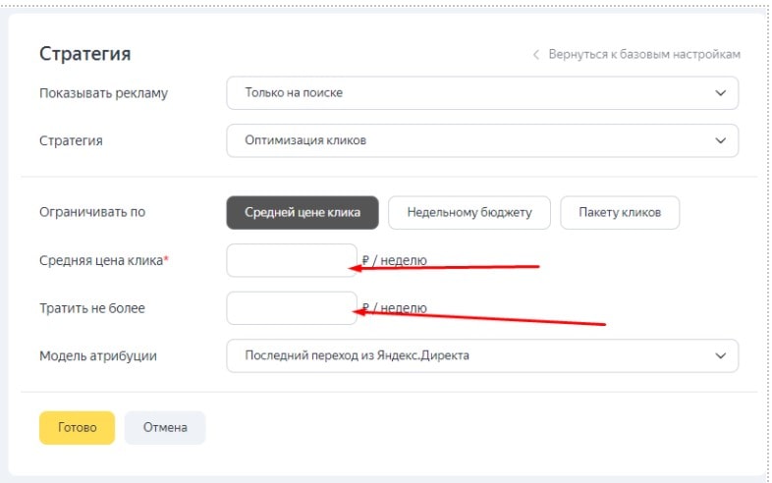This screenshot has width=772, height=483.
Task: Click the Стратегия section heading
Action: [x=84, y=54]
